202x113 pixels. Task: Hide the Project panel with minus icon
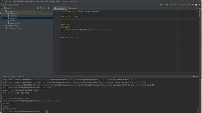(51, 8)
